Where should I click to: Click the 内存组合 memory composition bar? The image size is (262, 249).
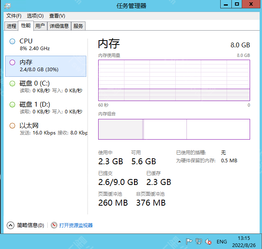coord(174,129)
